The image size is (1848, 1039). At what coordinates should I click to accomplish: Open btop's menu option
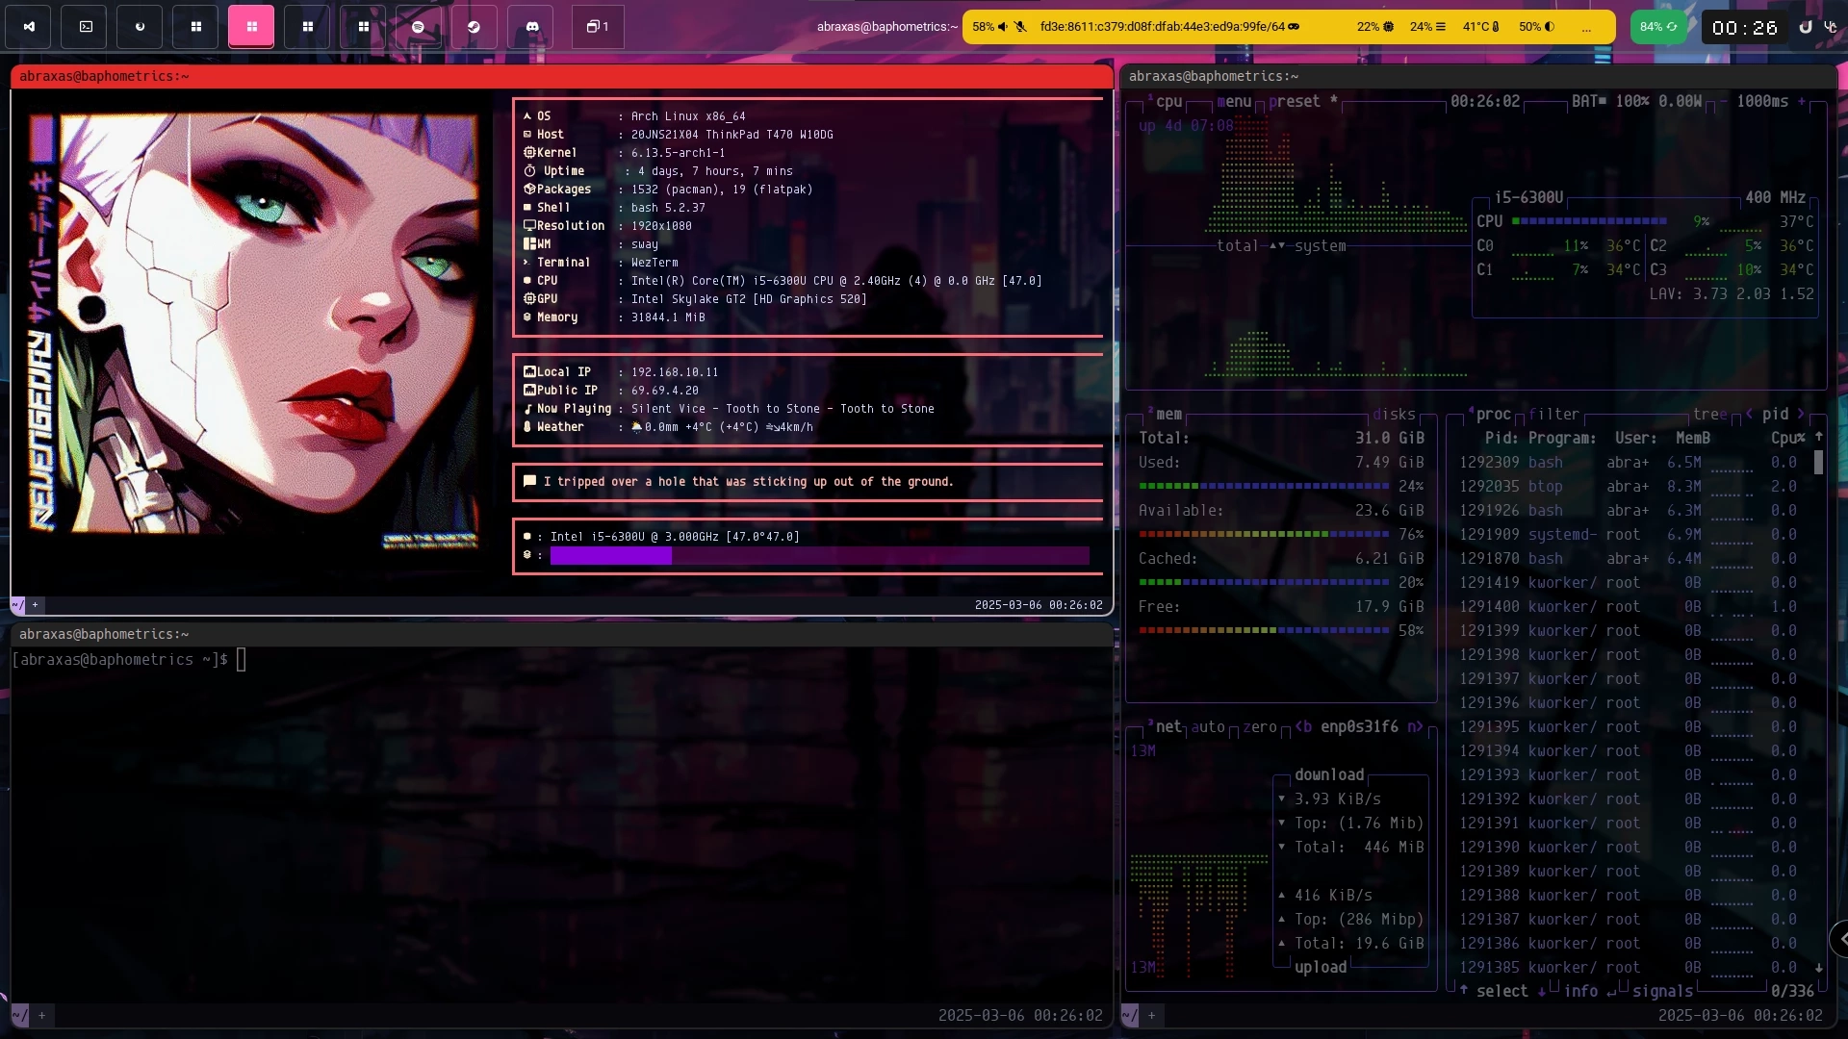pyautogui.click(x=1234, y=102)
